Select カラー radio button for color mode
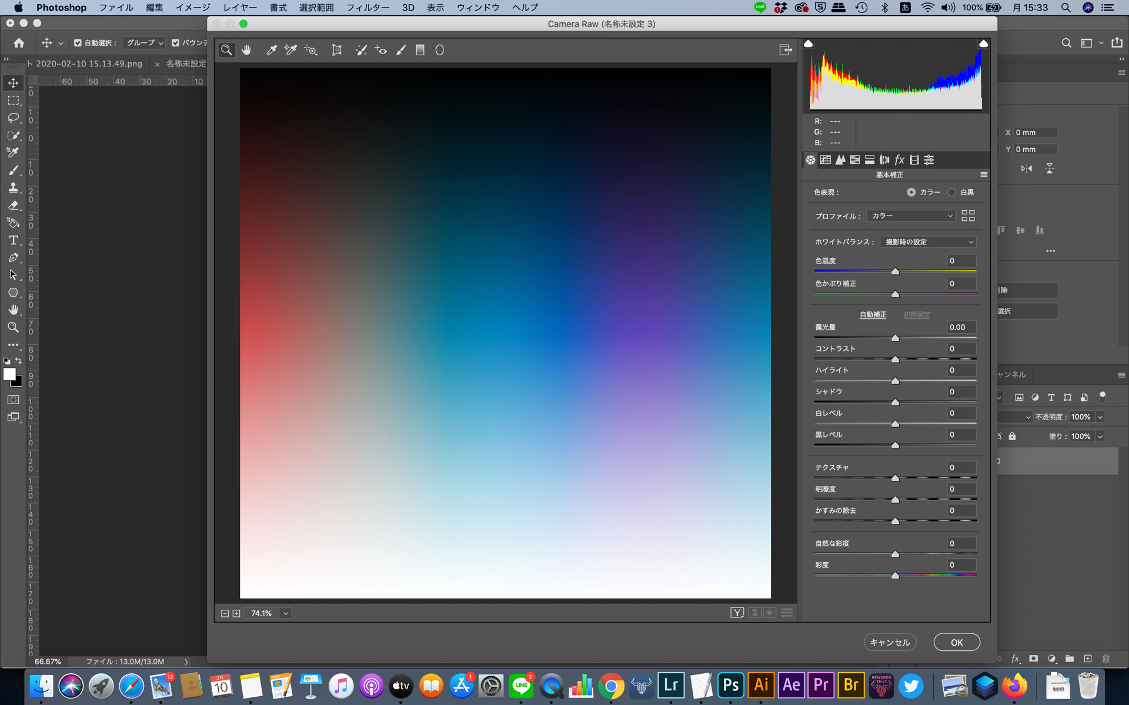Image resolution: width=1129 pixels, height=705 pixels. (x=911, y=192)
